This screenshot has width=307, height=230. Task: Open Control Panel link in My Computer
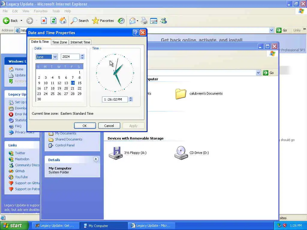pos(65,145)
